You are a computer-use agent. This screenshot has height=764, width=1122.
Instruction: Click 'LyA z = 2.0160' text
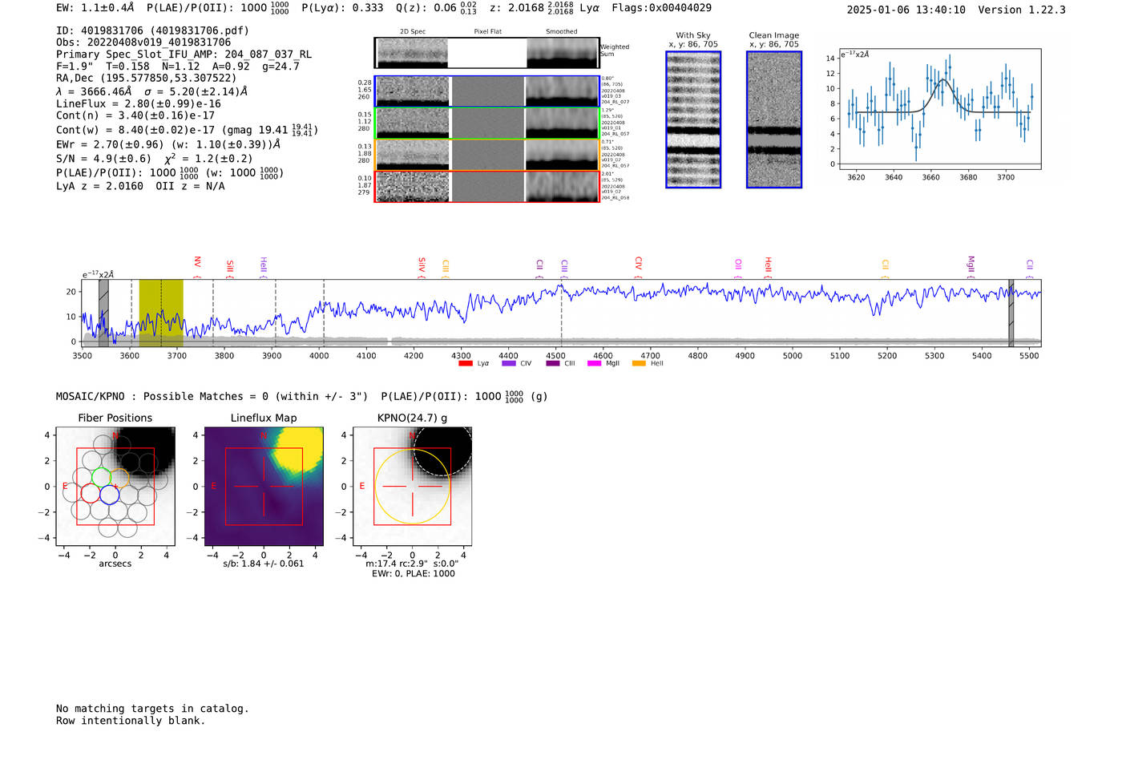(99, 186)
